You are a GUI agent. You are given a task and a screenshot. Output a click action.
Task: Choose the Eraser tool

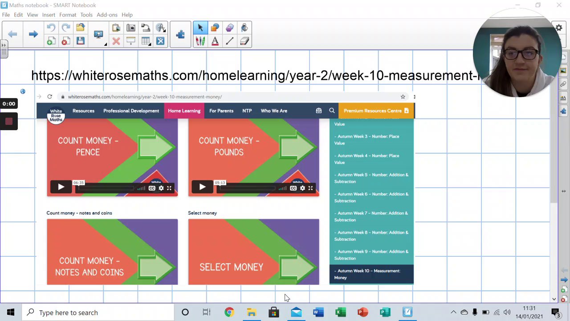[x=244, y=41]
